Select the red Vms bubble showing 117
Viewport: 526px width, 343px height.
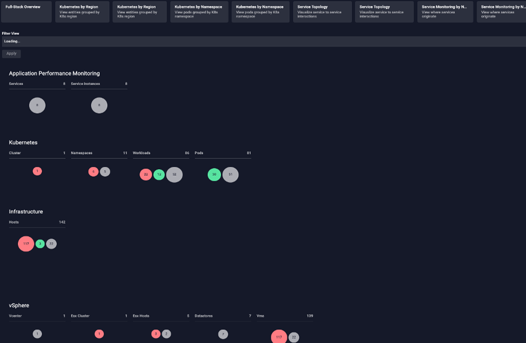[279, 336]
